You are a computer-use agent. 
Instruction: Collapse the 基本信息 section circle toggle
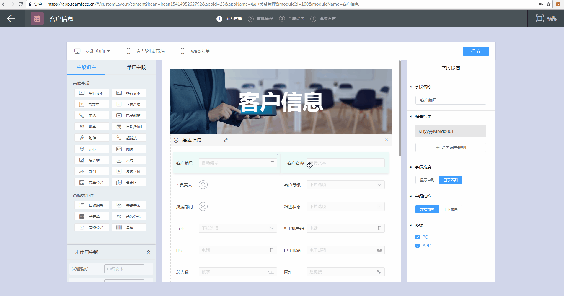click(176, 140)
